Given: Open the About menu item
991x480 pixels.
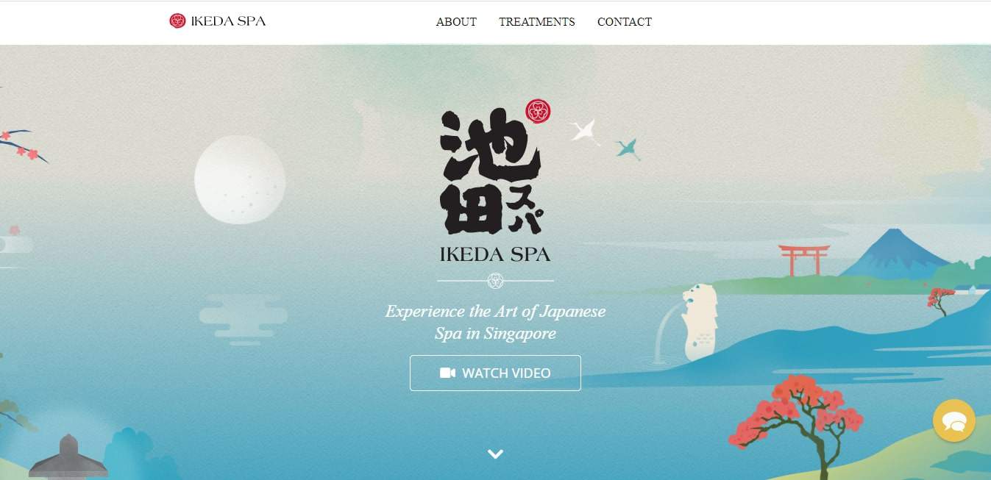Looking at the screenshot, I should tap(456, 22).
